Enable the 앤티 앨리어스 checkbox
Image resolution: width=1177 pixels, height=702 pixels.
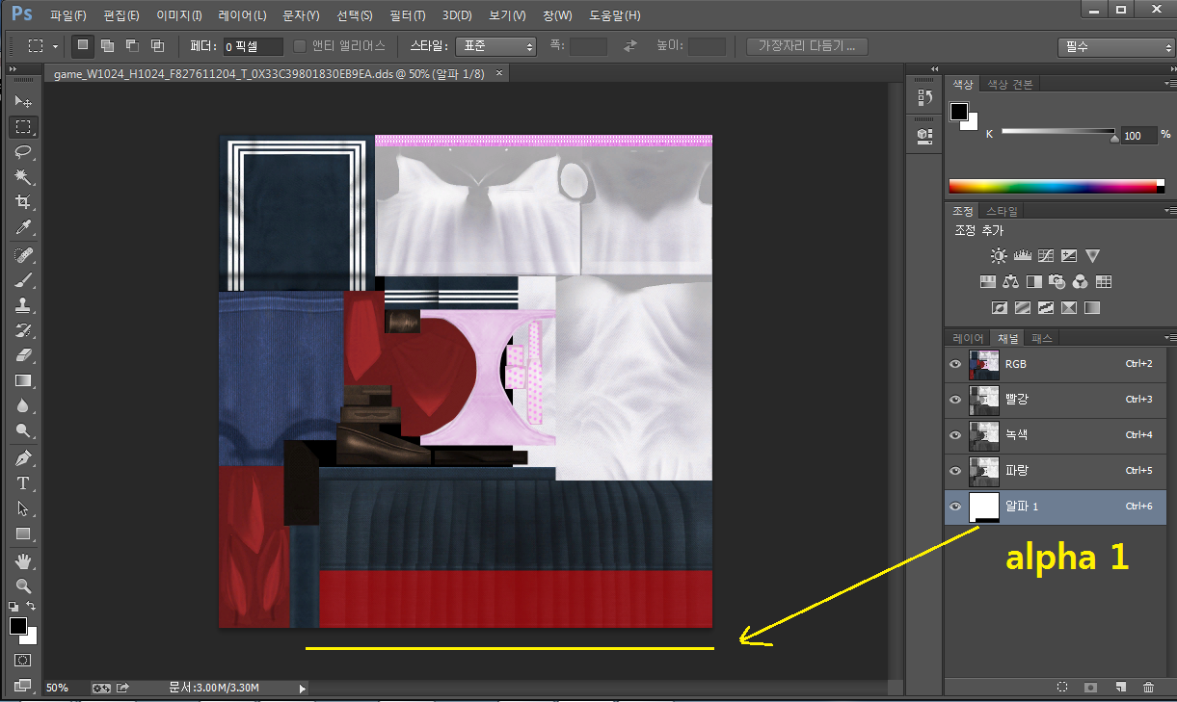point(300,46)
